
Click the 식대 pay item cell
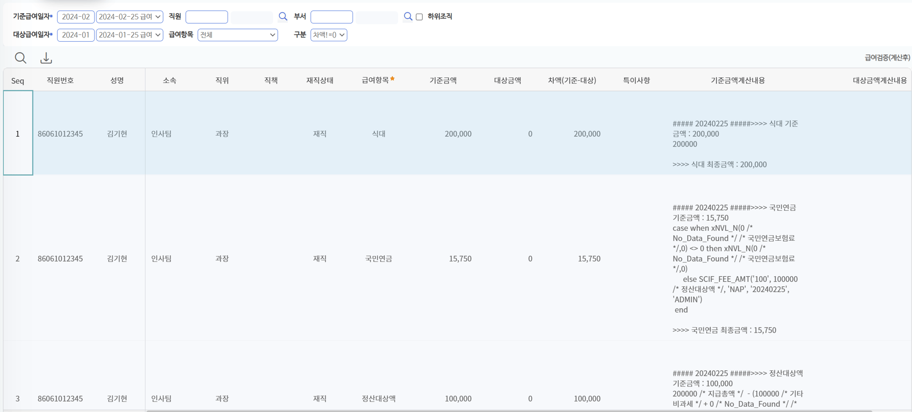(x=379, y=134)
